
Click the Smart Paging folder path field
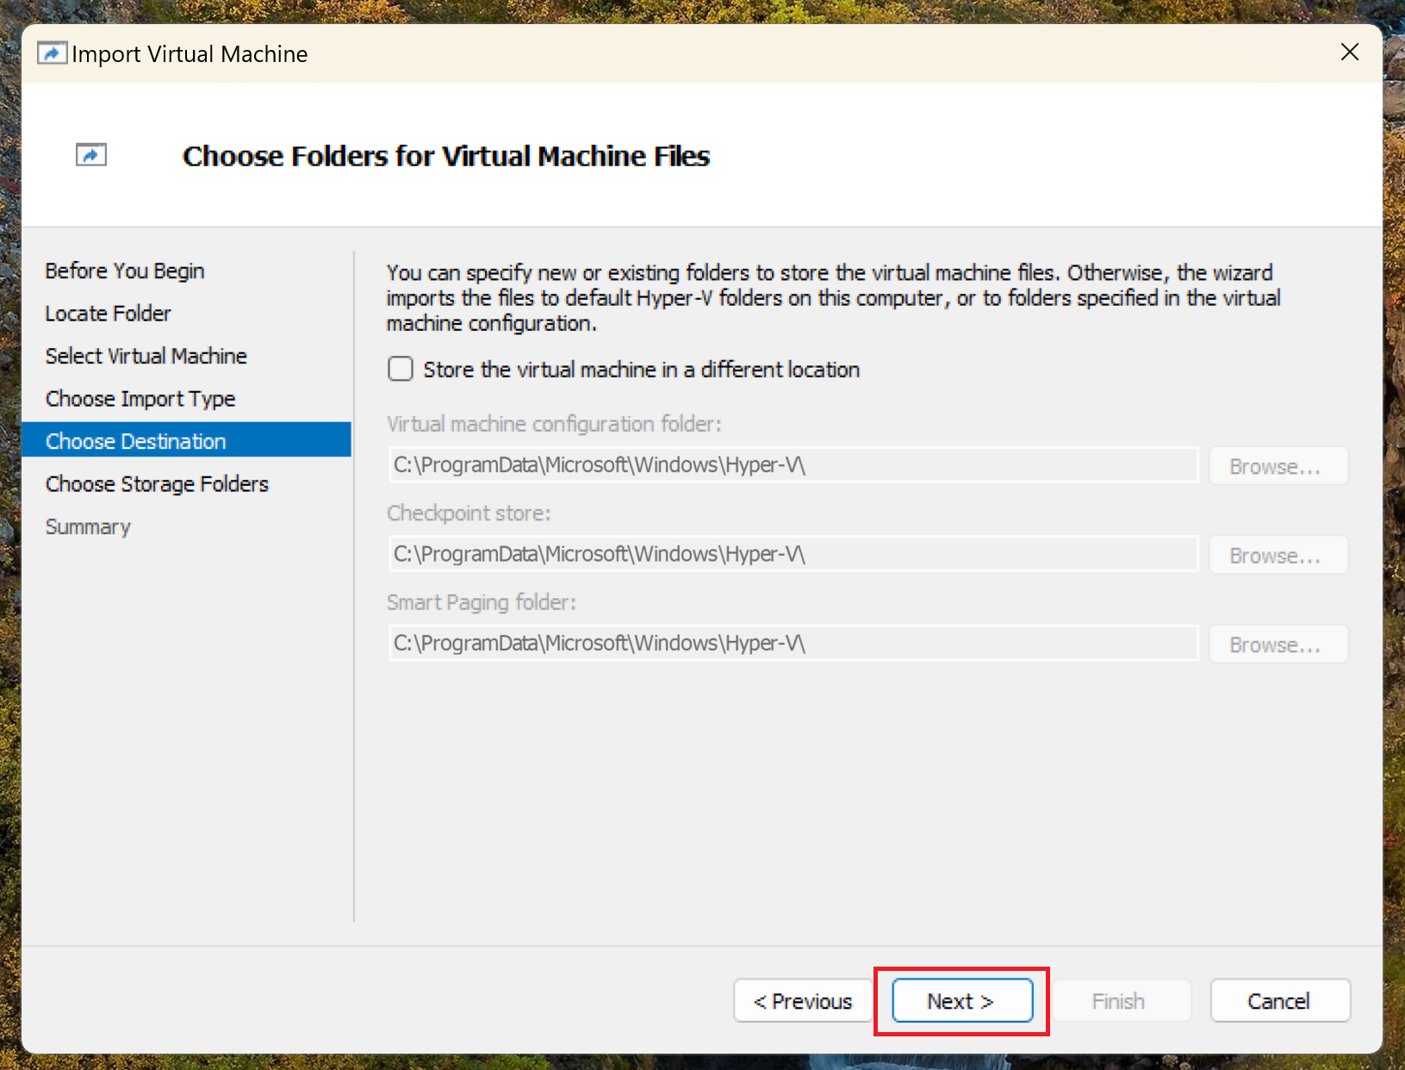pos(793,644)
